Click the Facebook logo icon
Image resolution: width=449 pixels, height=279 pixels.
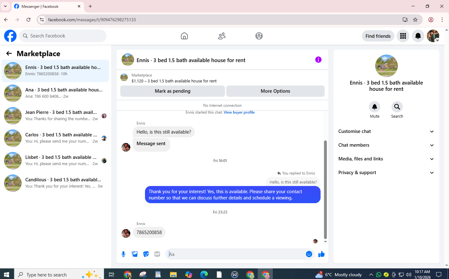coord(10,36)
